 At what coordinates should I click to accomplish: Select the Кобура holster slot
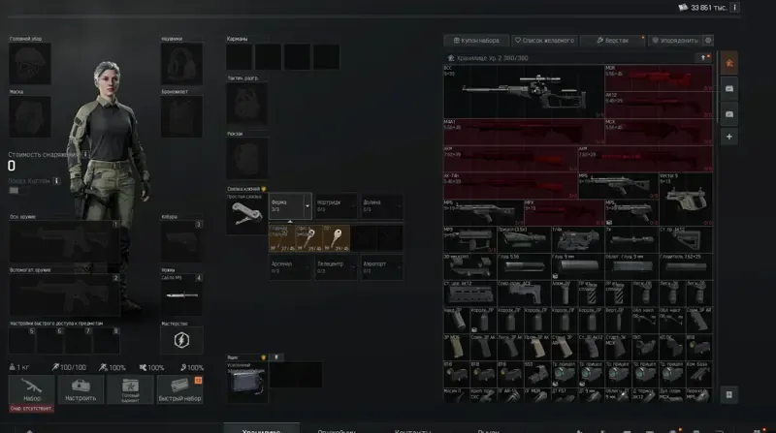181,241
